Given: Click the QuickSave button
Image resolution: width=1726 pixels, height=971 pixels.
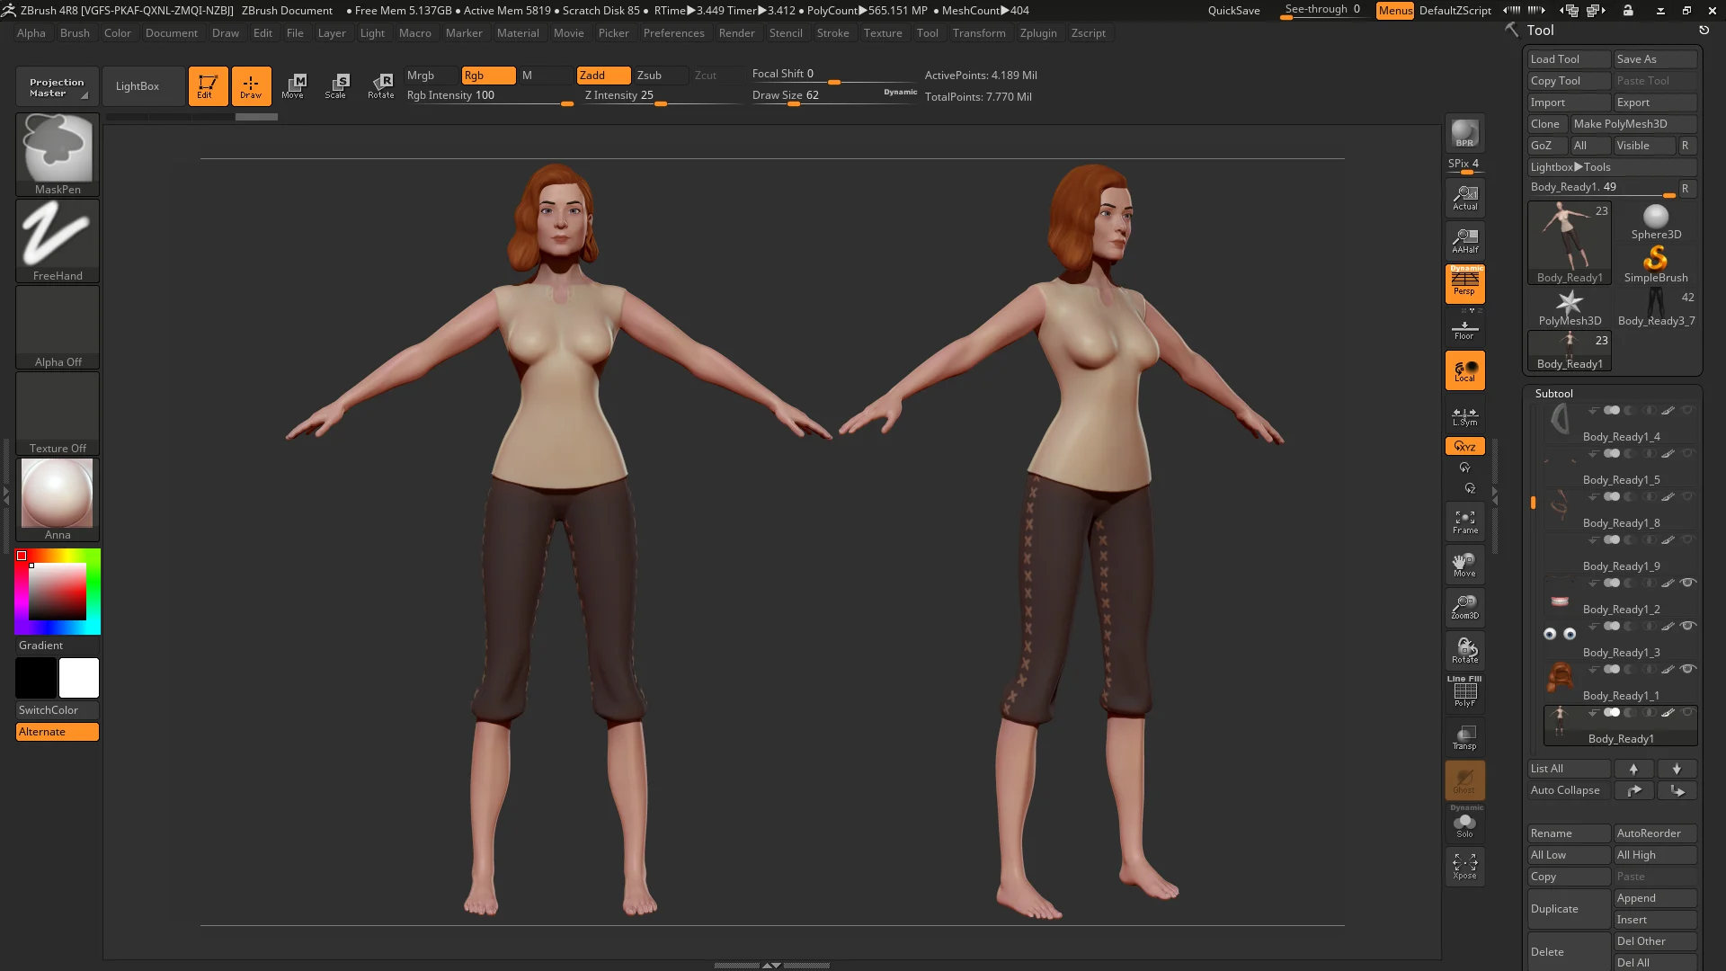Looking at the screenshot, I should point(1233,11).
